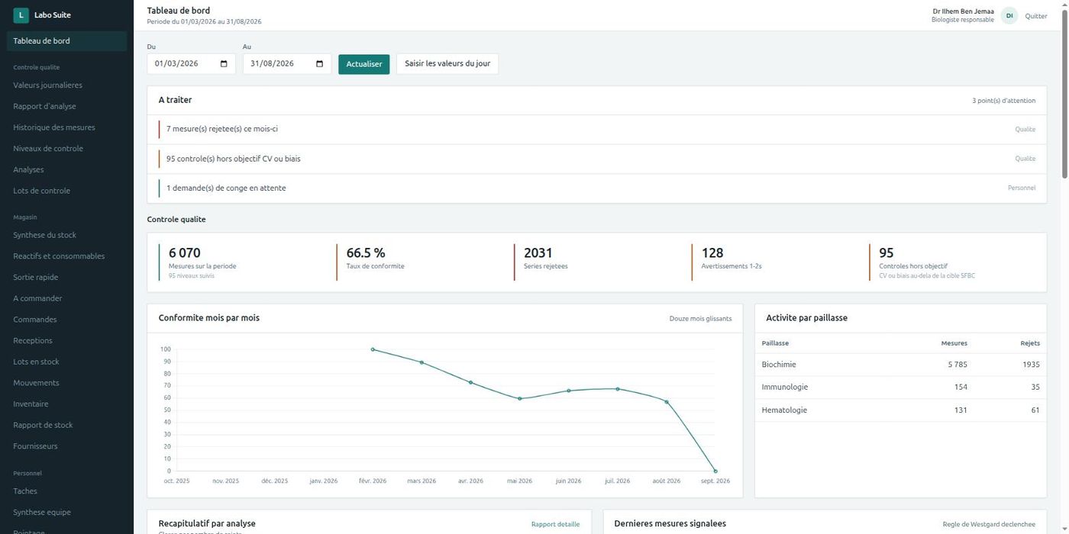Click Quitter to log out
The height and width of the screenshot is (534, 1069).
pyautogui.click(x=1036, y=16)
